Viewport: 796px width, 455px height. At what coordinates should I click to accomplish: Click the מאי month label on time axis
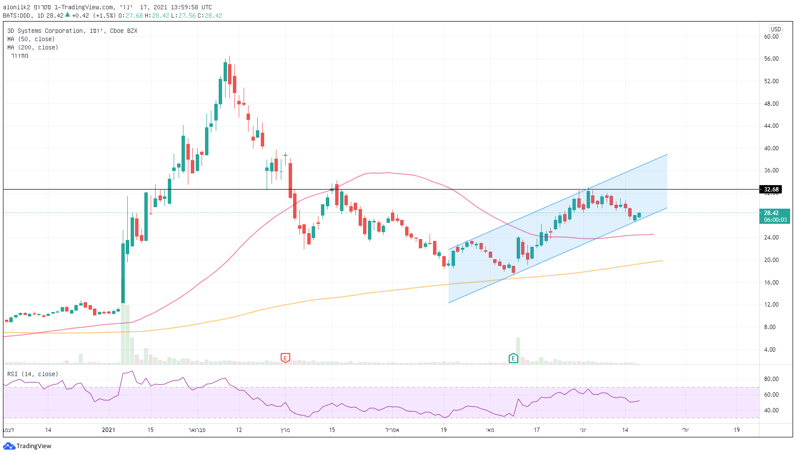click(x=490, y=430)
